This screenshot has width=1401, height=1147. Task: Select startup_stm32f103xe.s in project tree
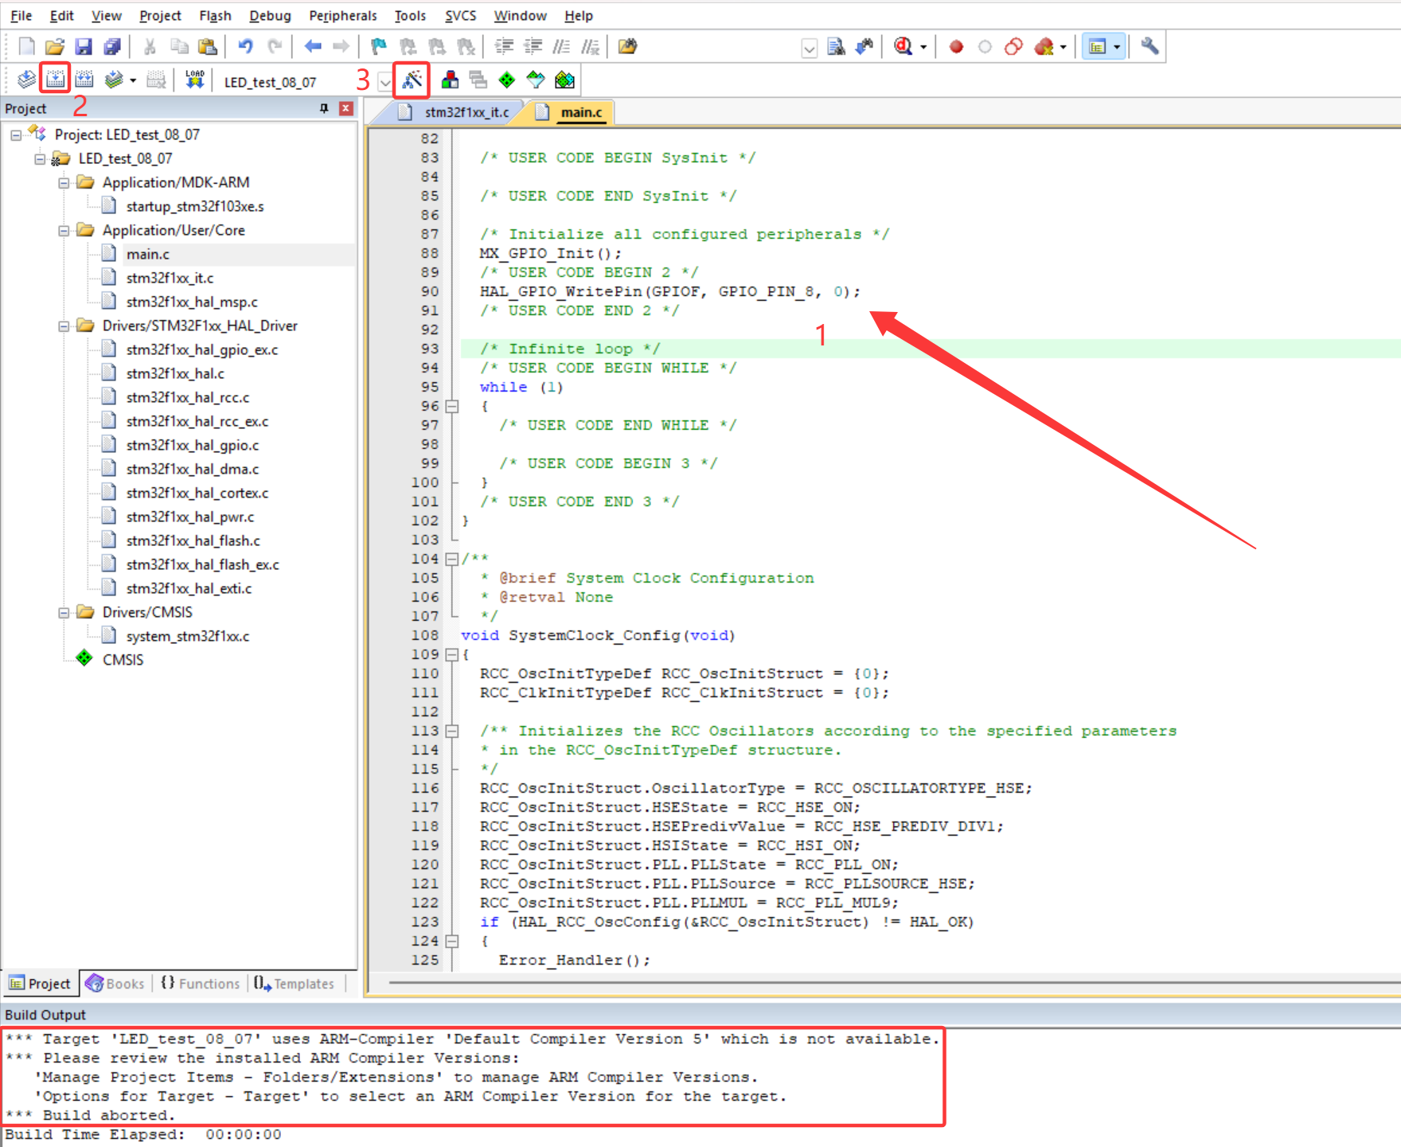tap(195, 206)
